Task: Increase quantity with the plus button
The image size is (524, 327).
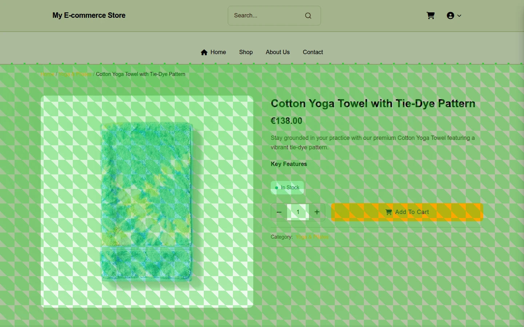Action: (317, 212)
